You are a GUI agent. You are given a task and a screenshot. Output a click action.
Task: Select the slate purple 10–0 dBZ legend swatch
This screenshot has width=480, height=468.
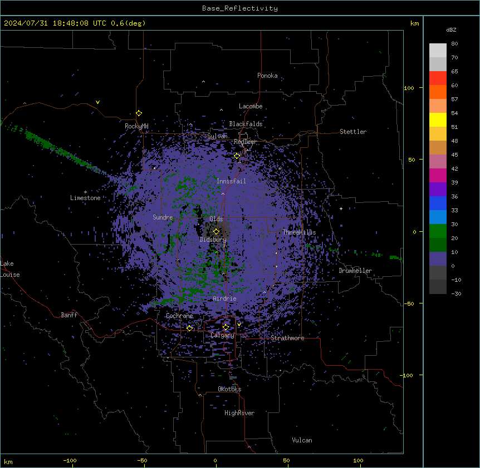tap(438, 259)
